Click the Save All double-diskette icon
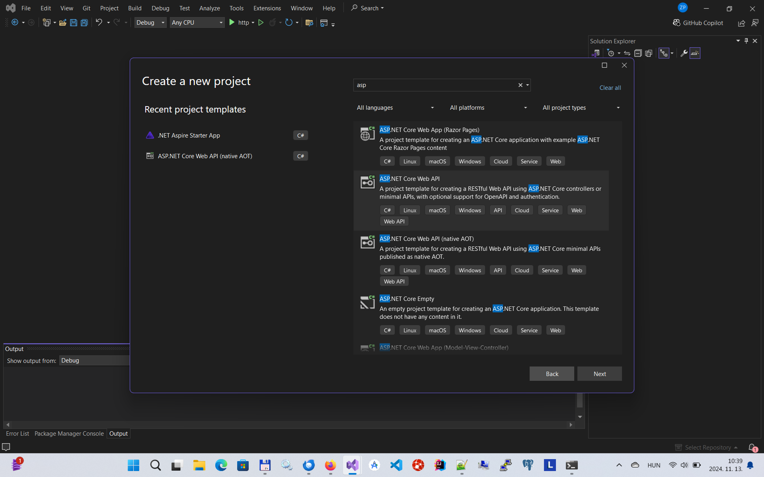The width and height of the screenshot is (764, 477). [x=84, y=23]
